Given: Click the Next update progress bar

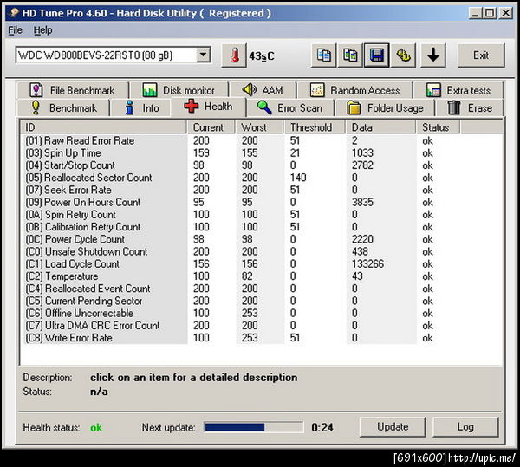Looking at the screenshot, I should 254,427.
